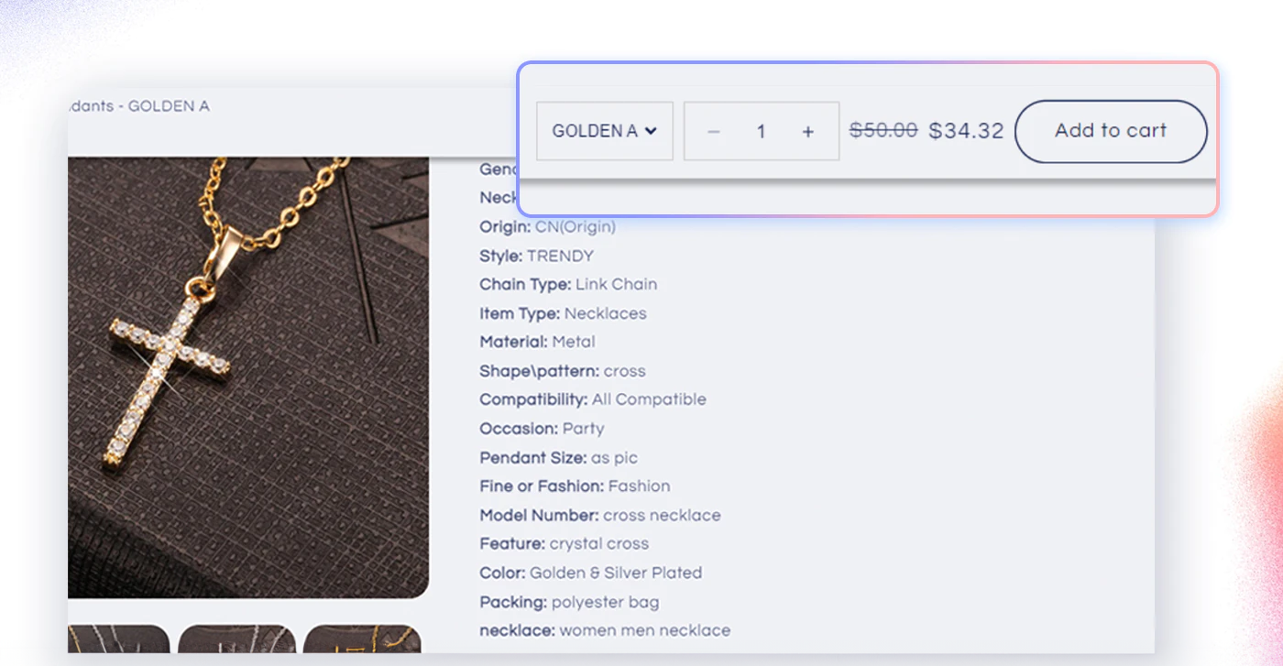The height and width of the screenshot is (666, 1283).
Task: Click the Color: Golden & Silver Plated line
Action: coord(590,573)
